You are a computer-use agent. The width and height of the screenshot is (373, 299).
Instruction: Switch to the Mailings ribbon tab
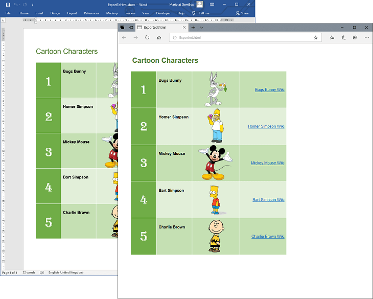click(x=112, y=13)
